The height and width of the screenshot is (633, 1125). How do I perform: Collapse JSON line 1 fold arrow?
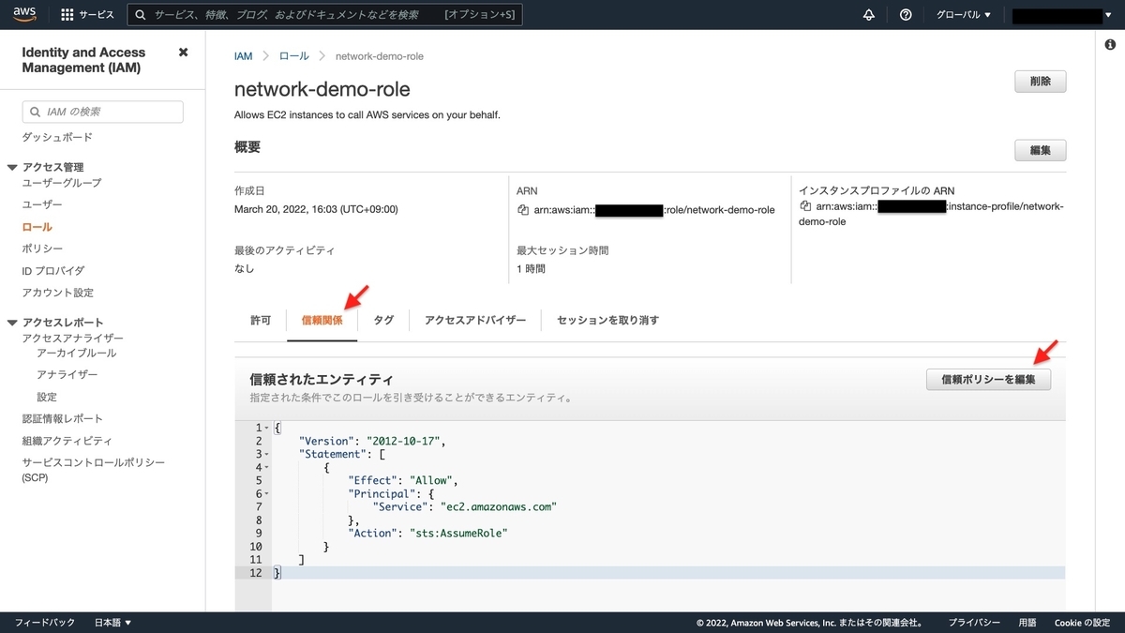click(x=267, y=428)
